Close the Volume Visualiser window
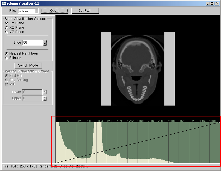Screen dimensions: 221x171 pos(217,3)
